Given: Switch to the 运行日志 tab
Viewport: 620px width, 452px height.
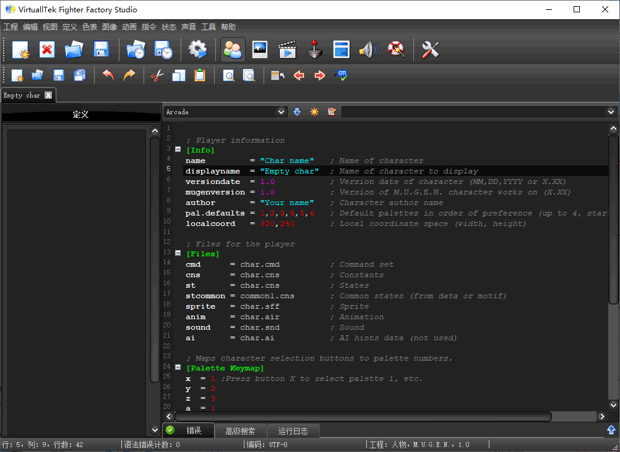Looking at the screenshot, I should tap(293, 430).
